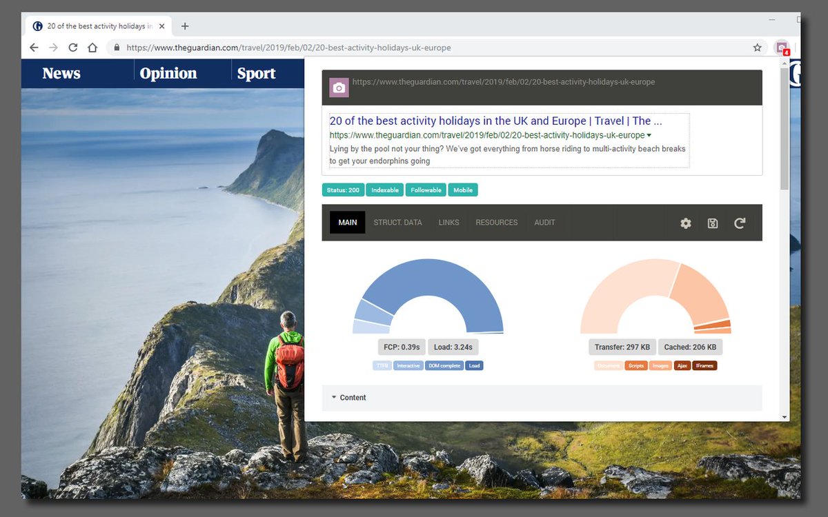
Task: Open the News section of the Guardian
Action: point(61,74)
